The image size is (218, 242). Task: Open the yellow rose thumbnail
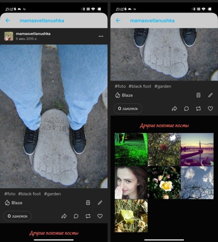tap(164, 183)
